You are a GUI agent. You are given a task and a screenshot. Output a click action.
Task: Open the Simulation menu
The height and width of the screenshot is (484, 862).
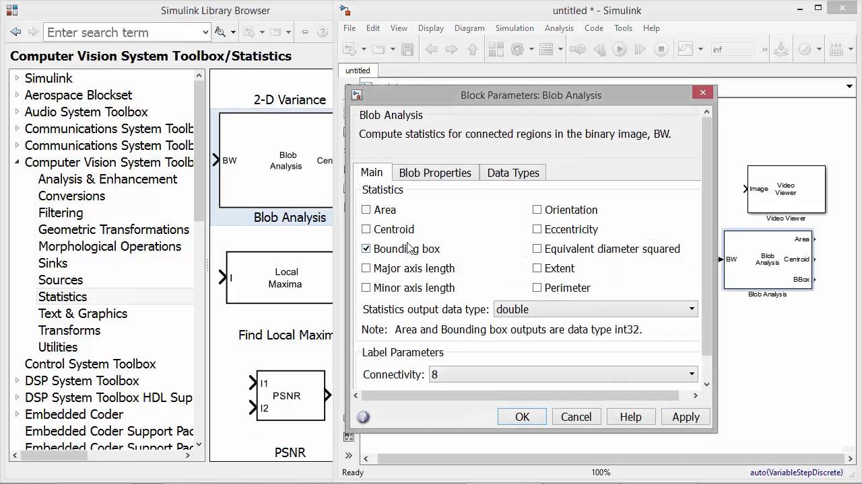(x=514, y=28)
